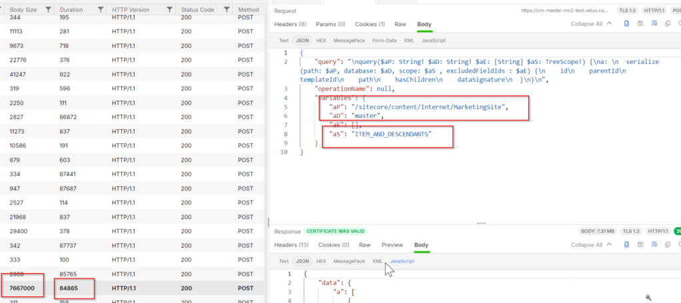Screen dimensions: 681x303
Task: Copy the request body content
Action: pyautogui.click(x=666, y=24)
